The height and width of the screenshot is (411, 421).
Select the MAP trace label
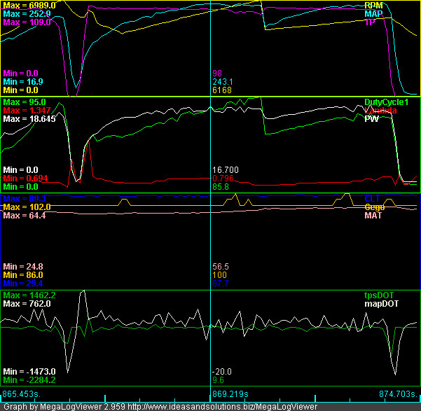374,13
